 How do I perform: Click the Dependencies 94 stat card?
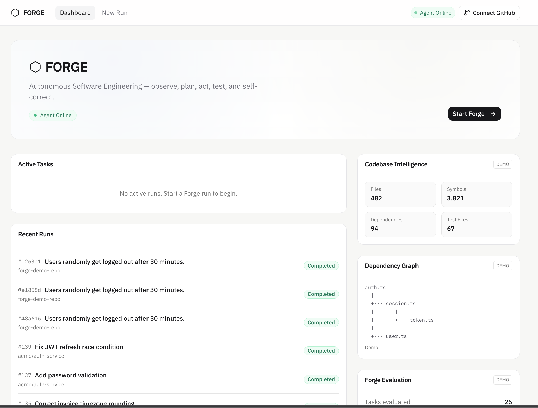[400, 224]
